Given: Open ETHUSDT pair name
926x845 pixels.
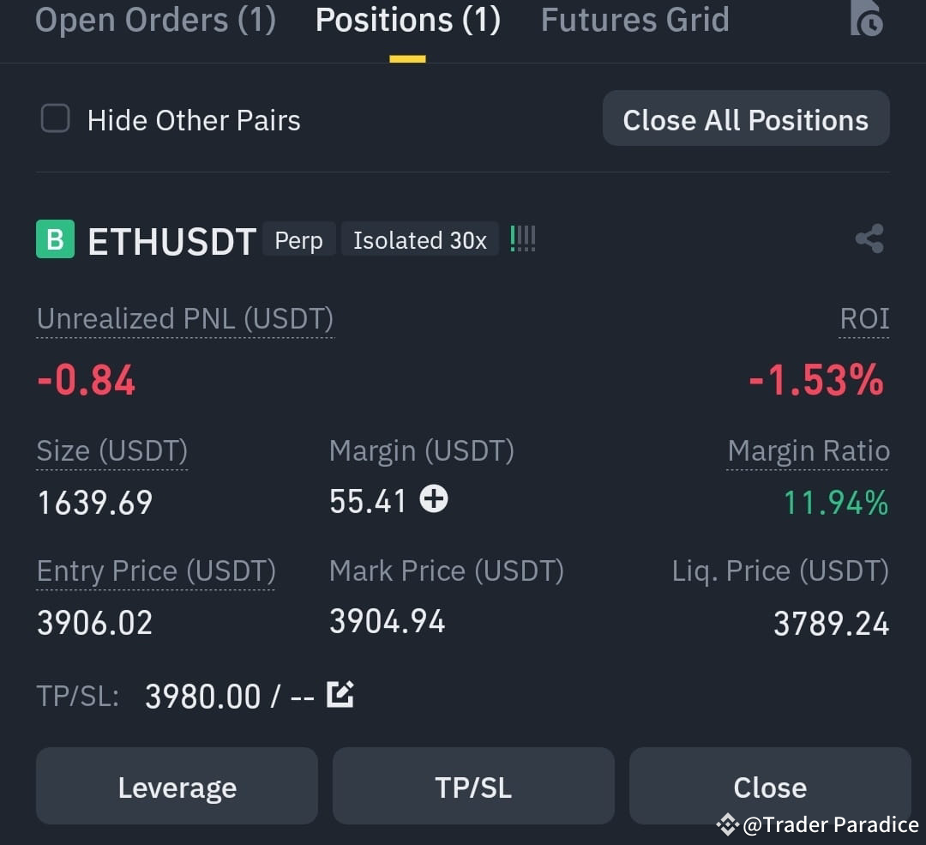Looking at the screenshot, I should (x=171, y=241).
